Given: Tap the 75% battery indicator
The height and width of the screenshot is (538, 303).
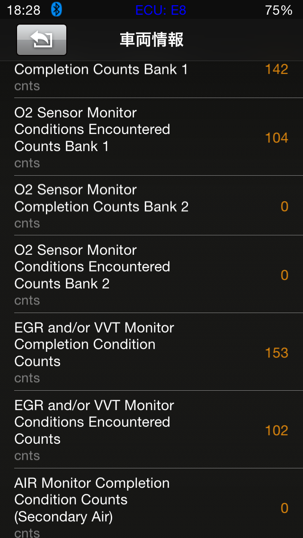Looking at the screenshot, I should [278, 10].
